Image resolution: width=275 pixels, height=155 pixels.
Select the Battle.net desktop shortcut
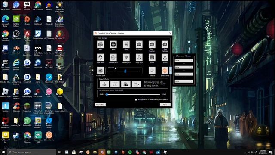pyautogui.click(x=38, y=20)
